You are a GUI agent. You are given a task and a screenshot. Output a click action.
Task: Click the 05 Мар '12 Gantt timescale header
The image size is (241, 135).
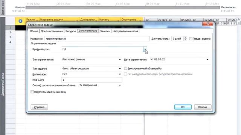pos(192,20)
